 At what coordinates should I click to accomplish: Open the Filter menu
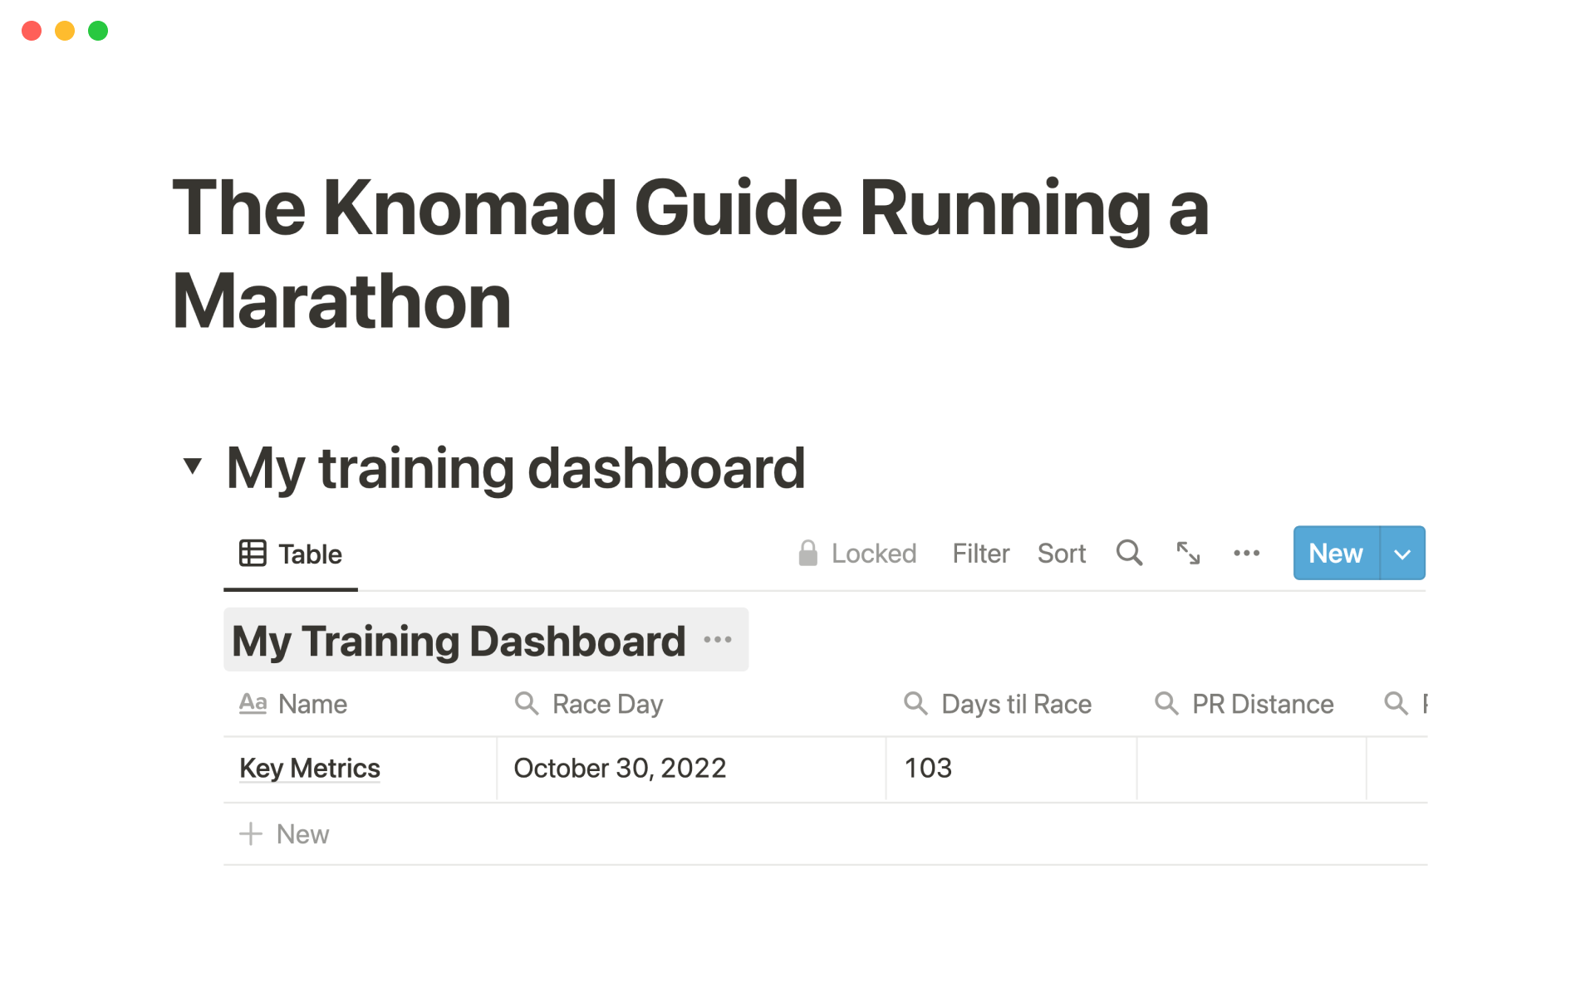[980, 554]
